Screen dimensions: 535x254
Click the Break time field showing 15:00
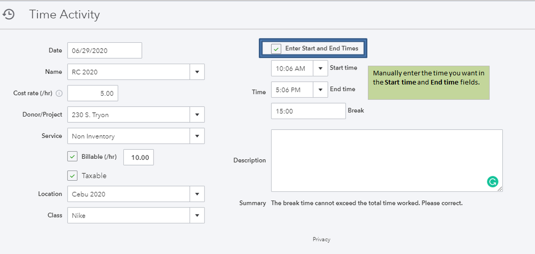308,111
